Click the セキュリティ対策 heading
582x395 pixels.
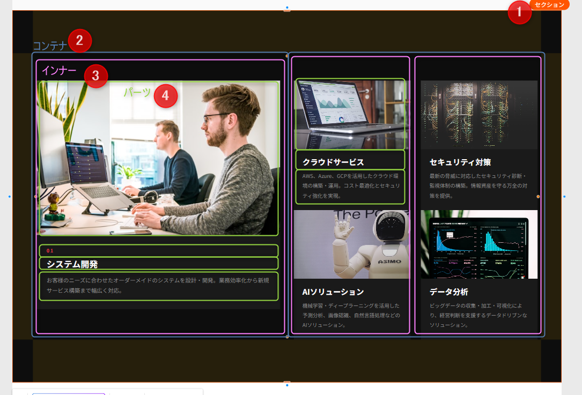point(460,162)
